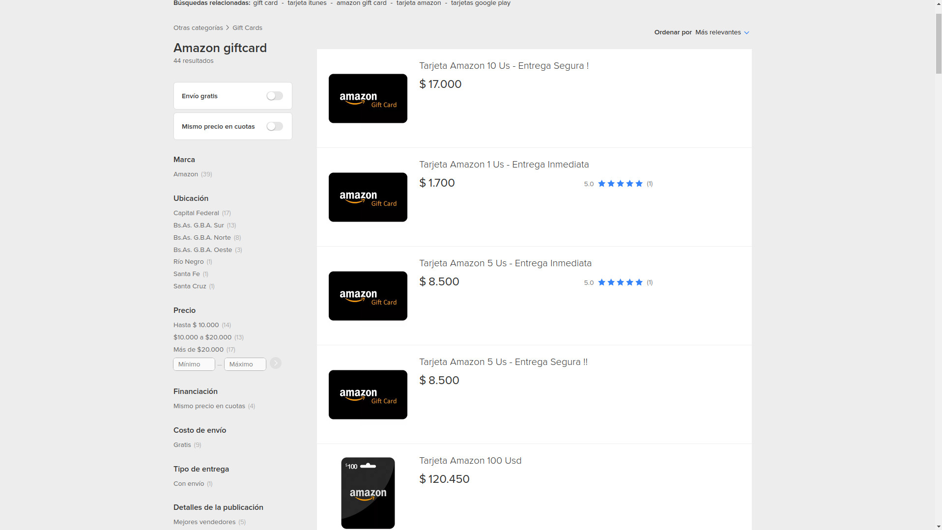
Task: Go to Otras categorías breadcrumb
Action: [x=198, y=28]
